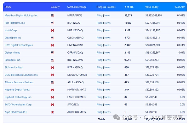The image size is (189, 125).
Task: Select the HUT:NASDAQ symbol cell
Action: tap(75, 30)
